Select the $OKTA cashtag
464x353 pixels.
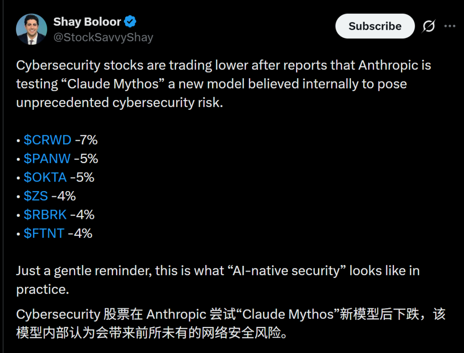pos(45,177)
